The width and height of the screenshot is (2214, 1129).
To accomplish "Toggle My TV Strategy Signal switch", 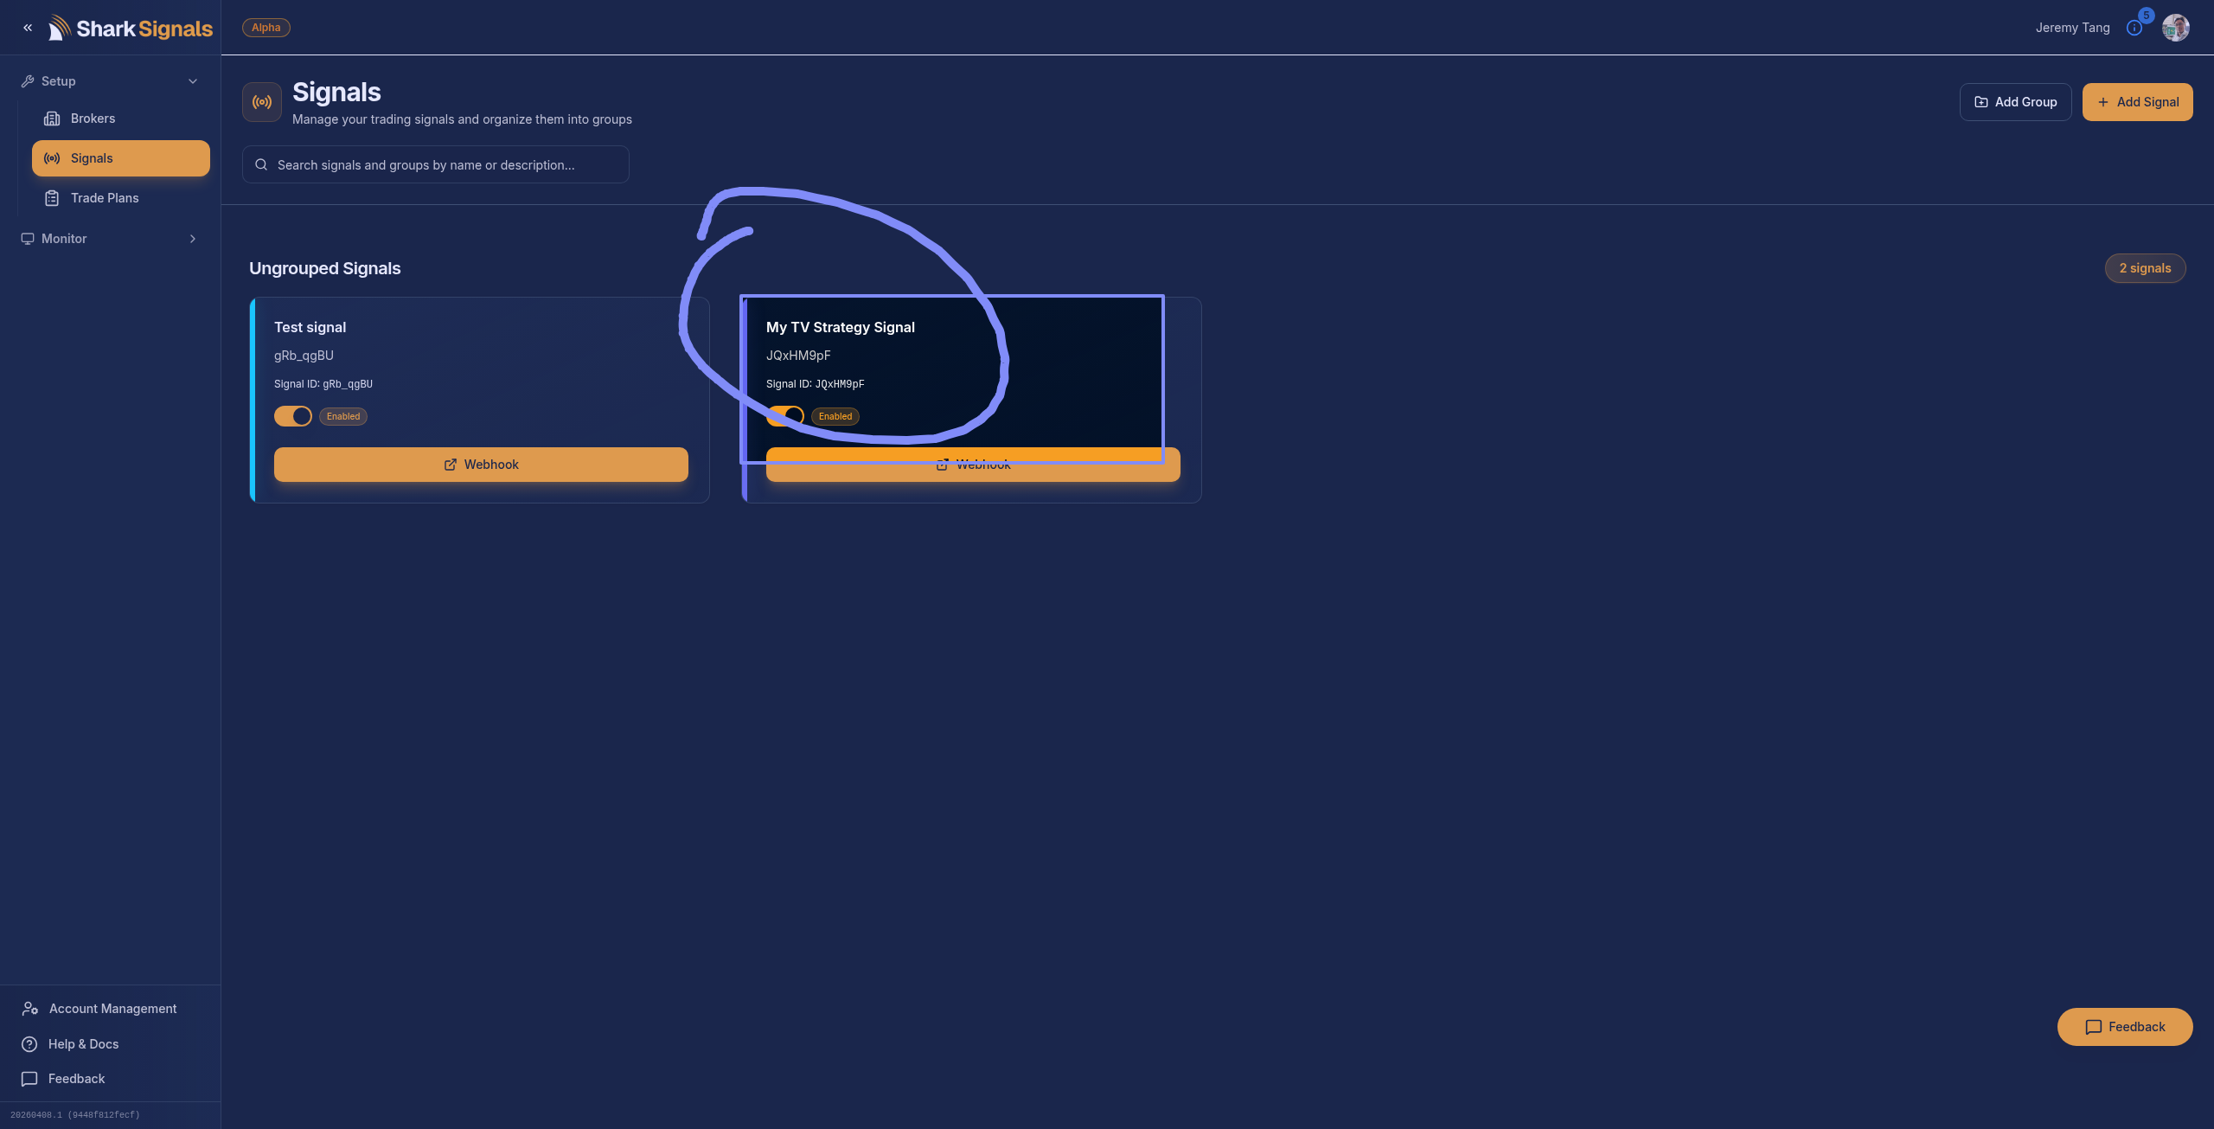I will [x=785, y=416].
